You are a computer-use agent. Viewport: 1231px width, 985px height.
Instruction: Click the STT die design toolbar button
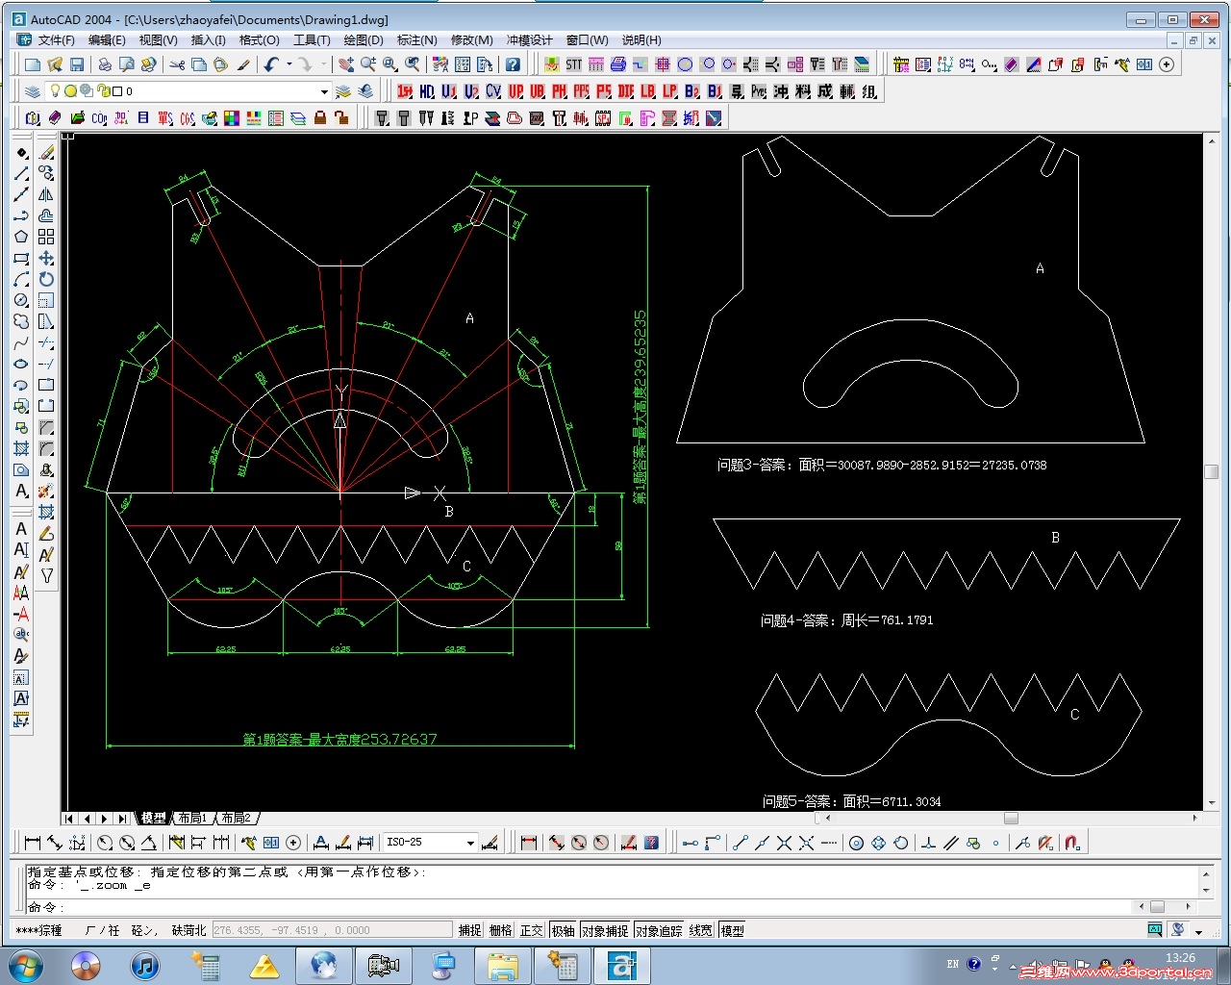[x=574, y=64]
